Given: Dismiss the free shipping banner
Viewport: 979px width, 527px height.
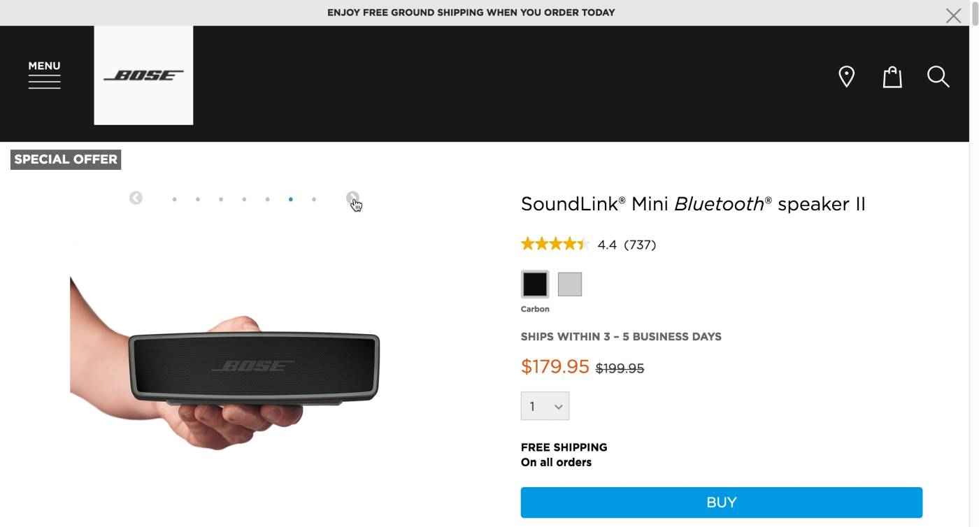Looking at the screenshot, I should (953, 15).
